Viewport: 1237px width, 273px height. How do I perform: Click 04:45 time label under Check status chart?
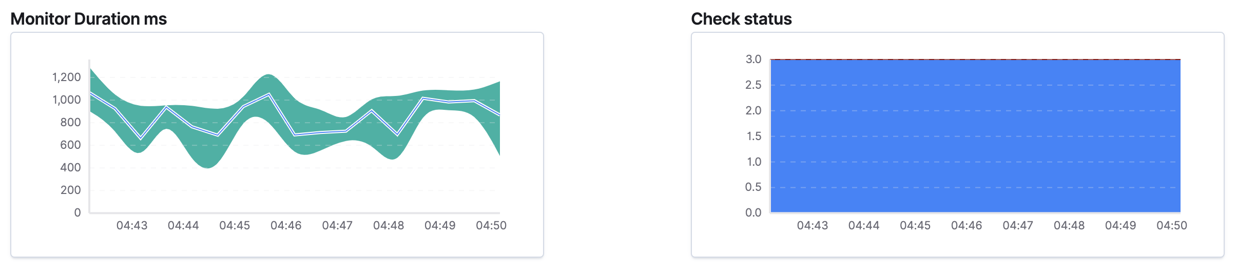point(915,226)
